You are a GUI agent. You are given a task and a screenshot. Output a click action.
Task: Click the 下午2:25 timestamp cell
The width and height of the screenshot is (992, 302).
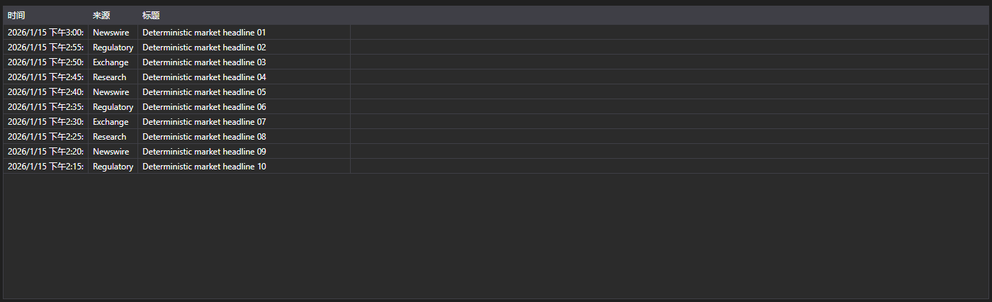point(45,136)
